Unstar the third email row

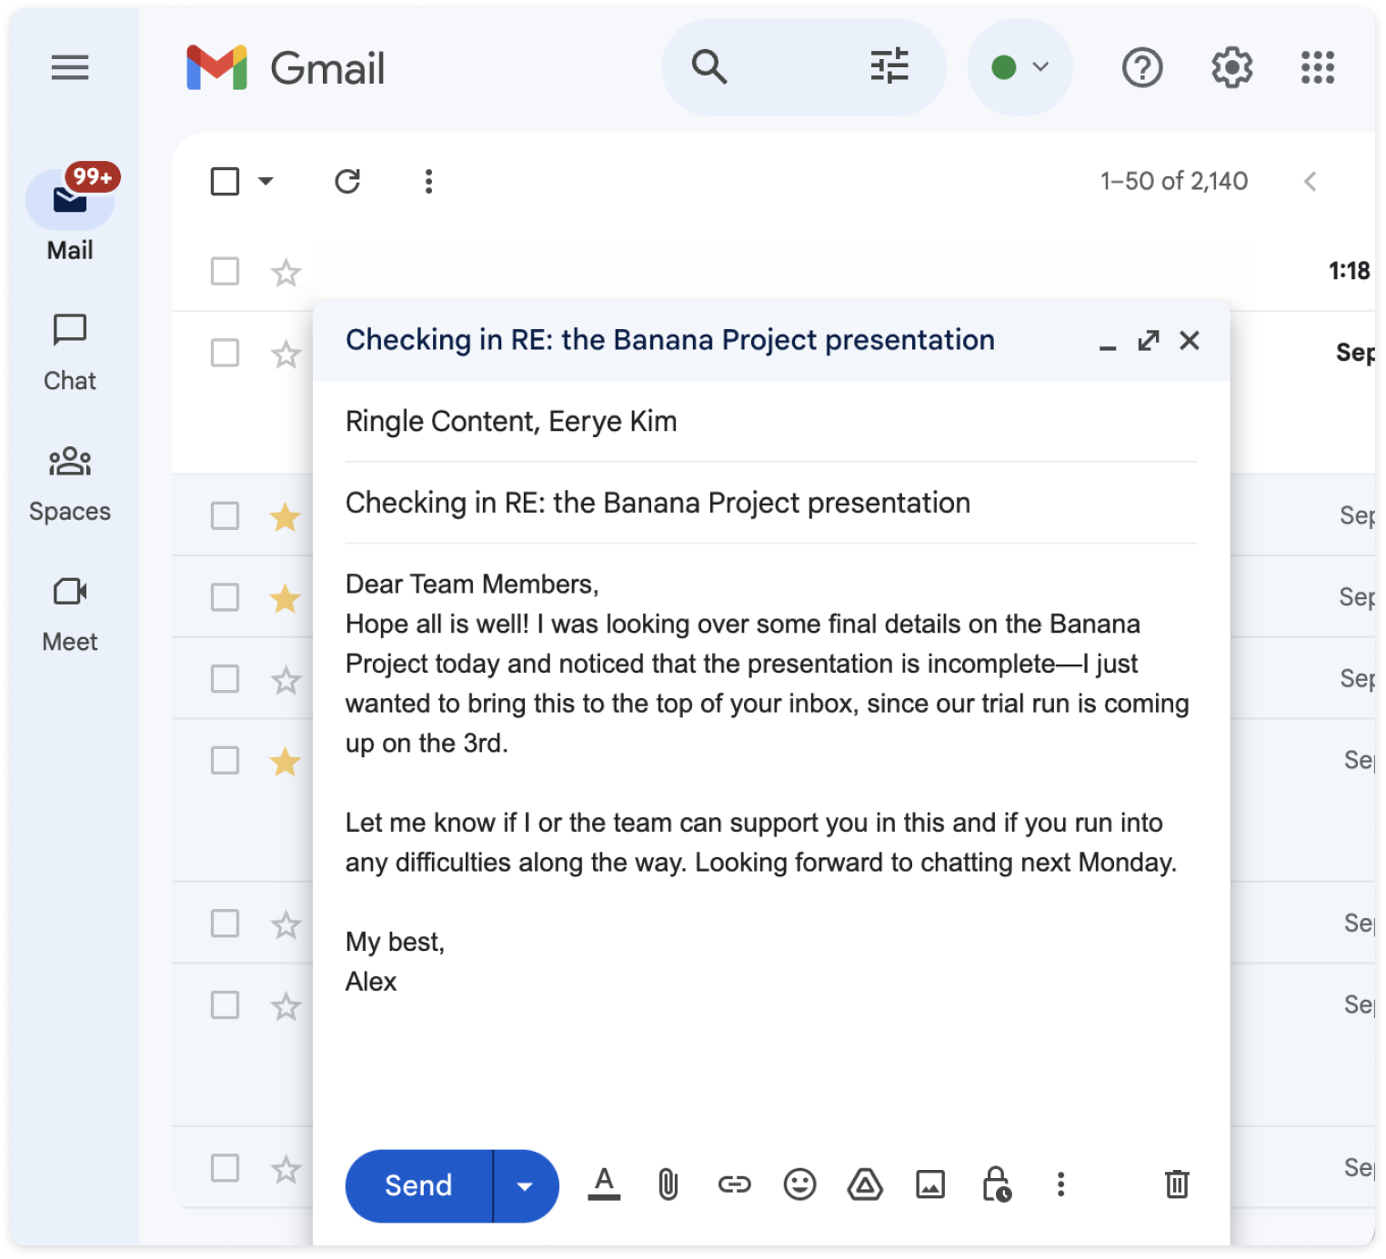point(286,516)
